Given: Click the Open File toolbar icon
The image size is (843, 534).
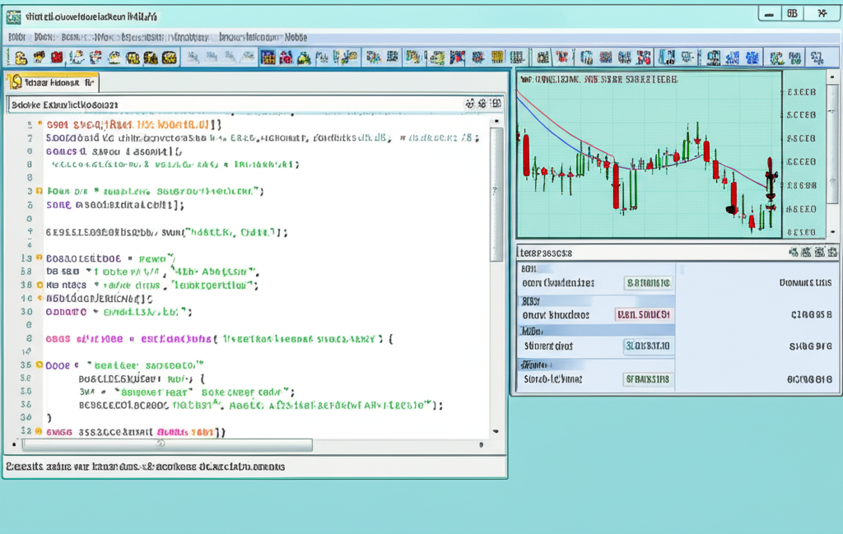Looking at the screenshot, I should [37, 56].
